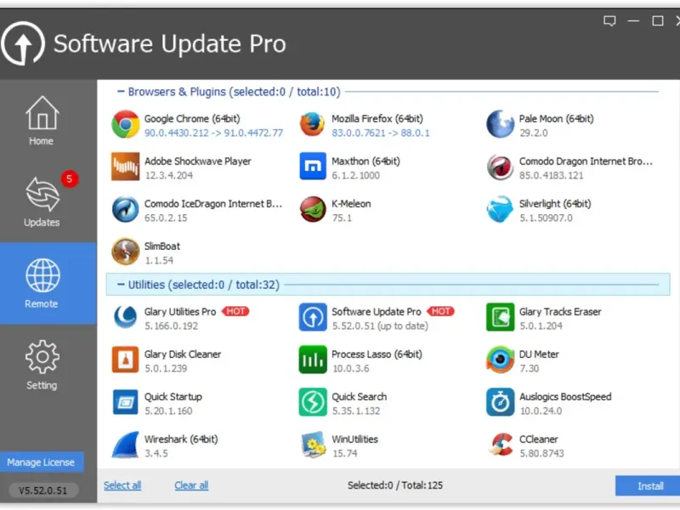Click the red 5 updates notification badge
Viewport: 680px width, 510px height.
click(70, 178)
